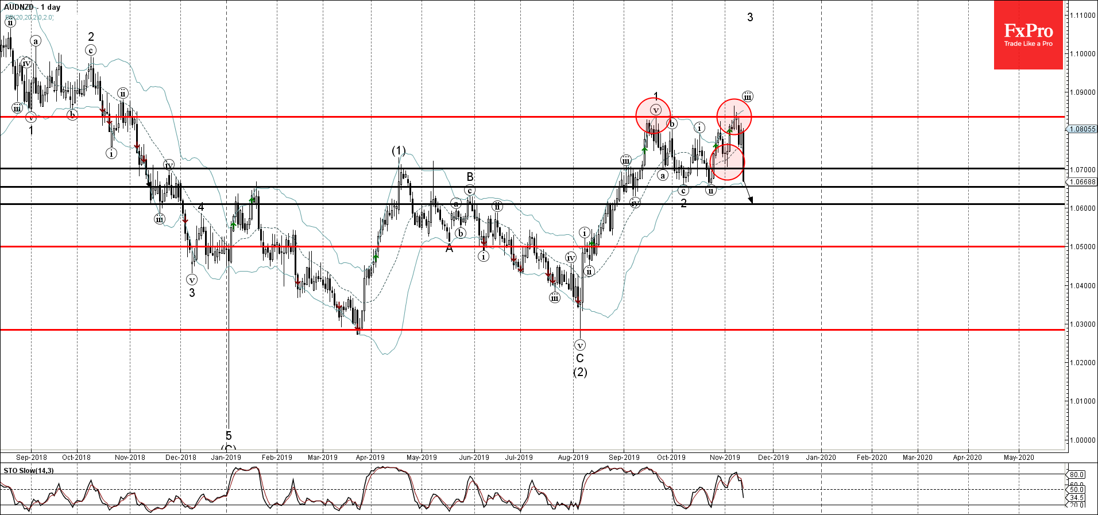
Task: Click the circled c label below wave B
Action: [469, 191]
